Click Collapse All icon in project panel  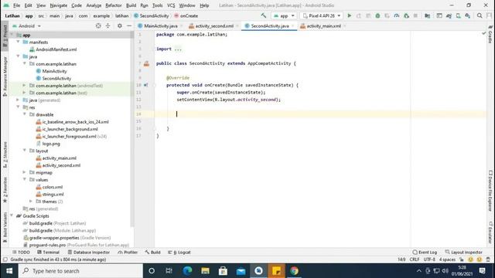tap(108, 25)
